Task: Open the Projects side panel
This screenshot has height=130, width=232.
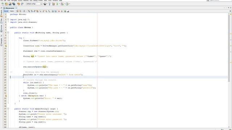Action: coord(1,13)
